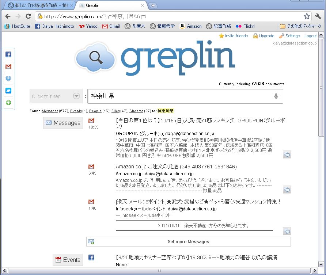The image size is (326, 275).
Task: Open the 情報考学 bookmark
Action: coord(162,26)
